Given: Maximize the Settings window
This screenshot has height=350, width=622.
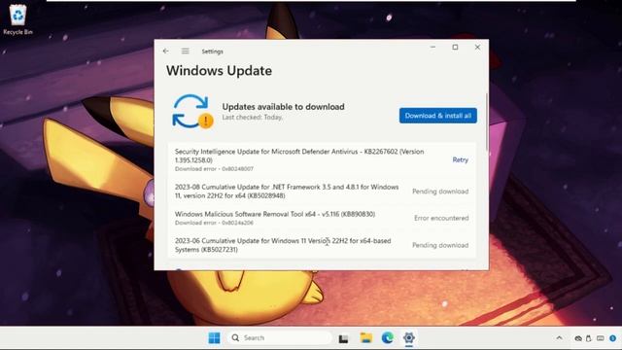Looking at the screenshot, I should tap(455, 48).
